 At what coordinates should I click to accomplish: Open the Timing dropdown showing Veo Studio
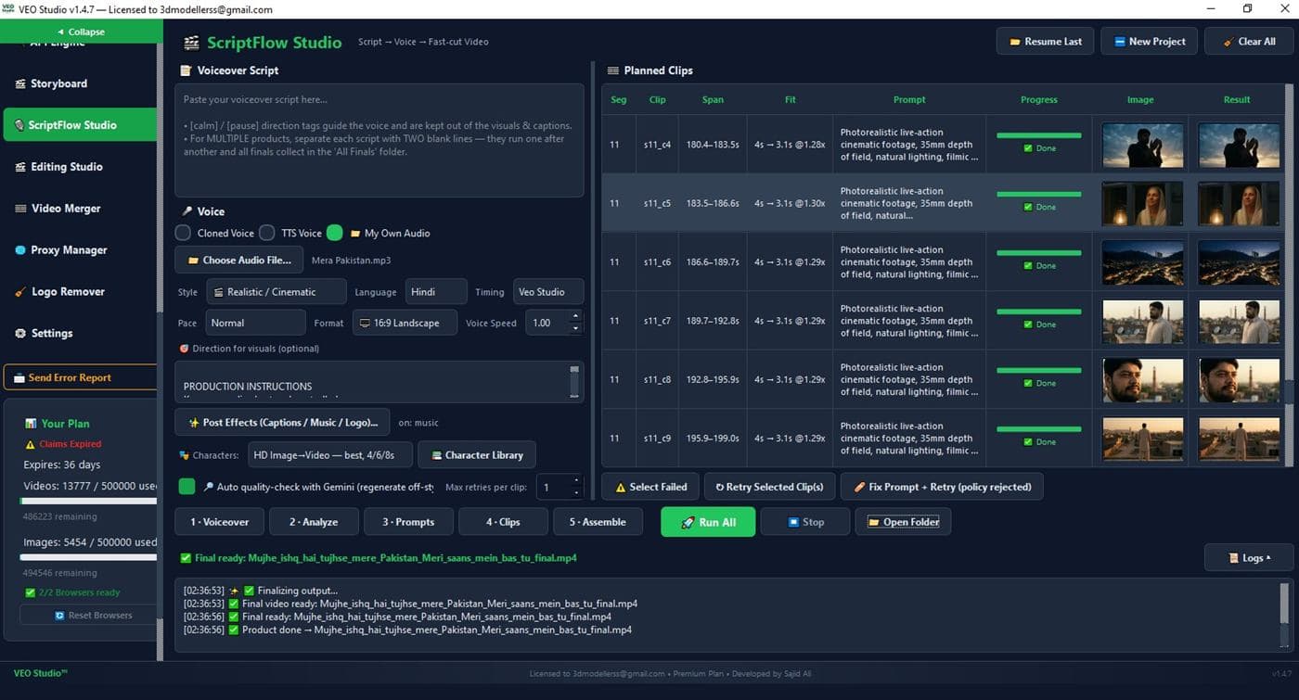click(x=548, y=292)
